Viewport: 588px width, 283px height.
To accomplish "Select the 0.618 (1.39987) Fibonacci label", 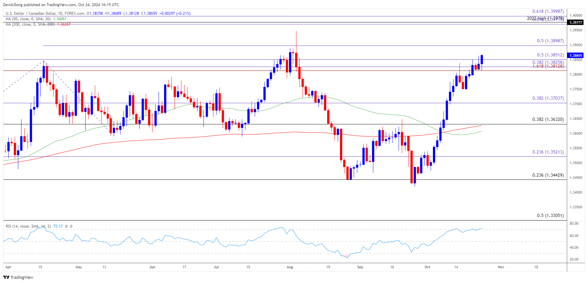I will coord(548,12).
